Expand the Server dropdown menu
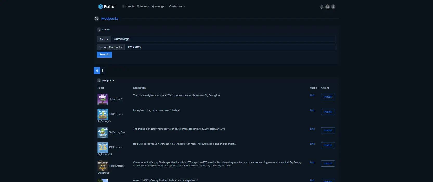Screen dimensions: 433x182 click(x=143, y=6)
